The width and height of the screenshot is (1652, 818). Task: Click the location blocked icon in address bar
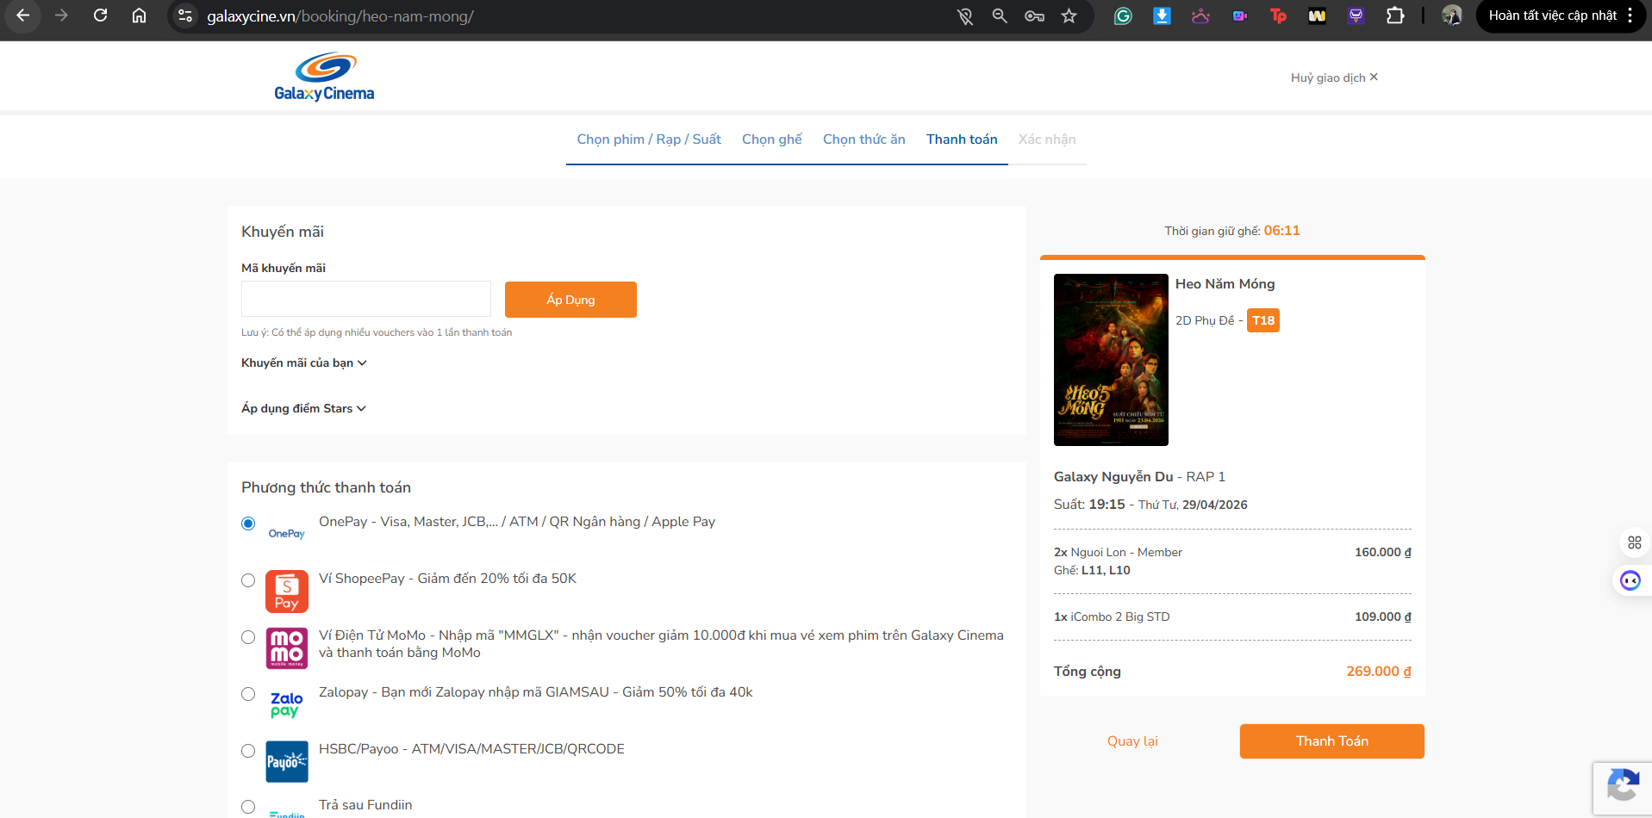pos(965,15)
